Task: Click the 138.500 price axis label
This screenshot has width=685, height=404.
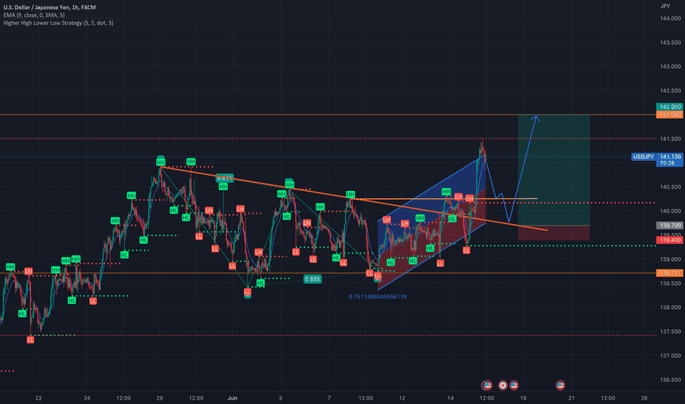Action: [670, 284]
